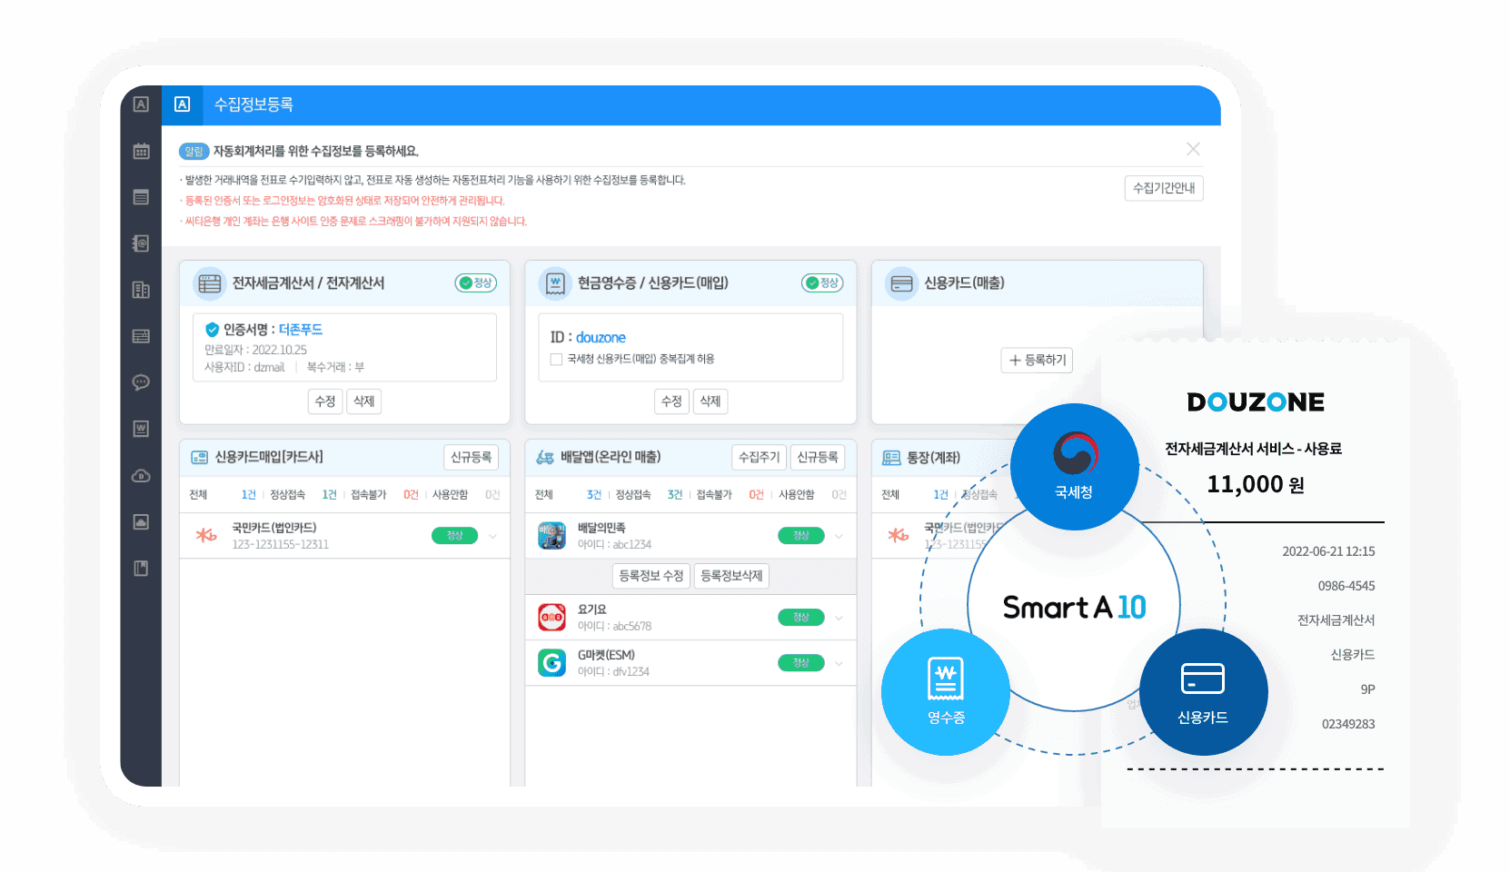Open the building icon in the sidebar
The image size is (1510, 872).
pos(141,290)
